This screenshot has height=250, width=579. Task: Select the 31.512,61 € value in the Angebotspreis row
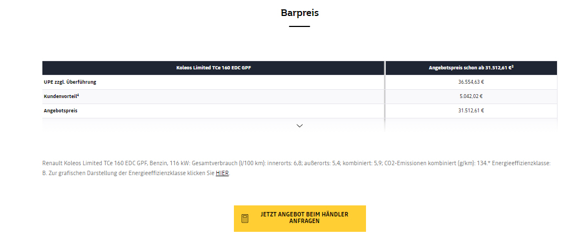pyautogui.click(x=471, y=111)
